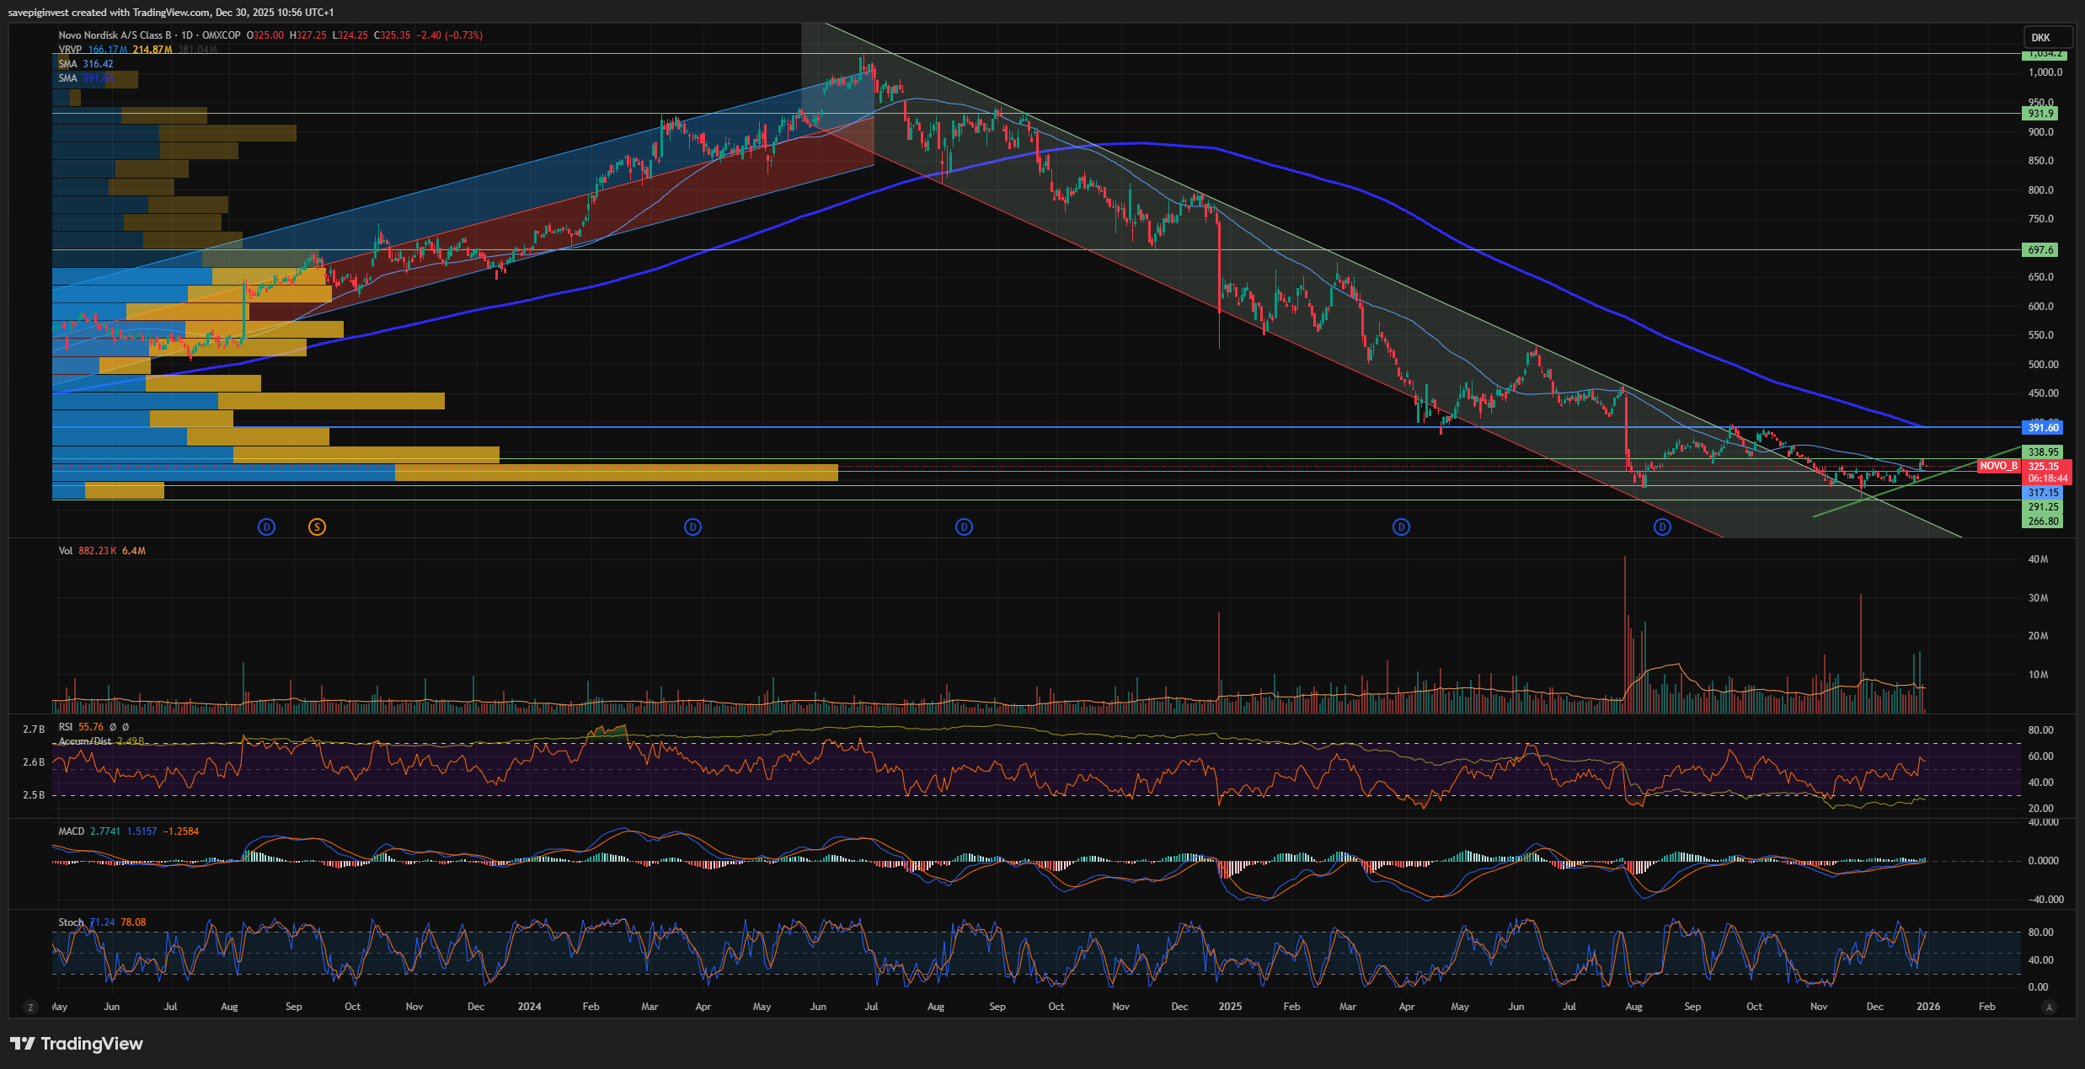Click the orange S split marker
The width and height of the screenshot is (2085, 1069).
317,527
